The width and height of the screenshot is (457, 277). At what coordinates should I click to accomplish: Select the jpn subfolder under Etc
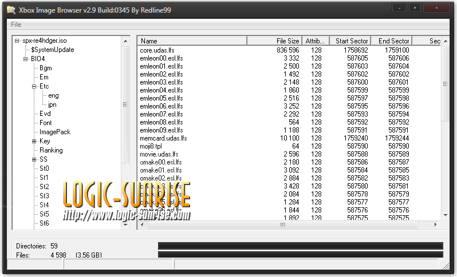[52, 105]
